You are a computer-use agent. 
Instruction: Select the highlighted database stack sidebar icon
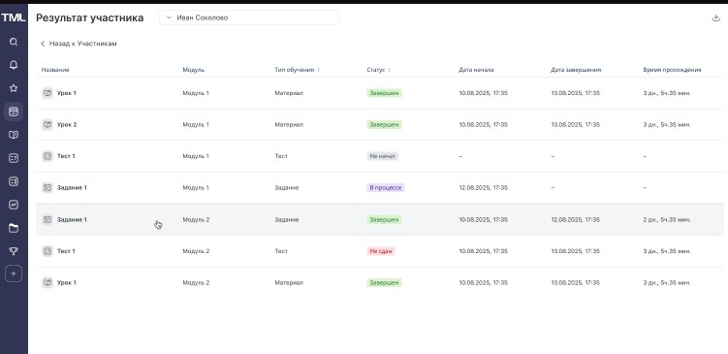pos(14,112)
